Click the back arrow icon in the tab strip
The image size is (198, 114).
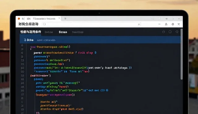coord(166,19)
